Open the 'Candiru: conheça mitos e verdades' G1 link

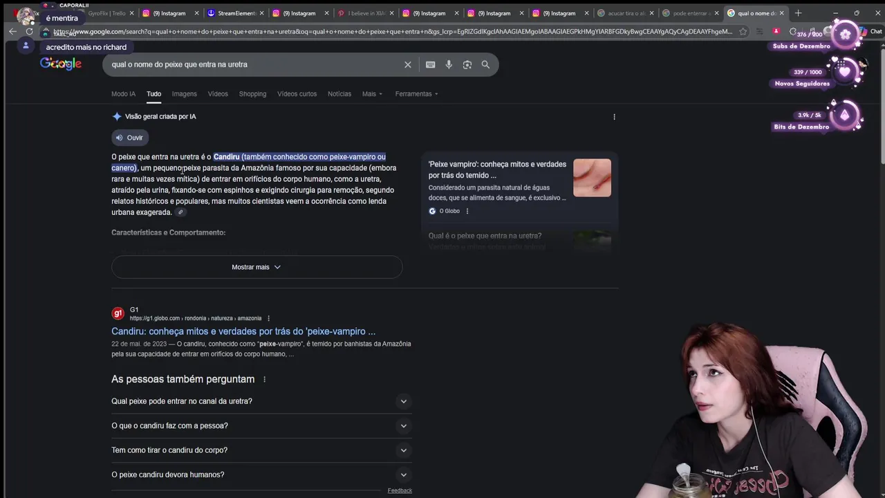coord(243,331)
